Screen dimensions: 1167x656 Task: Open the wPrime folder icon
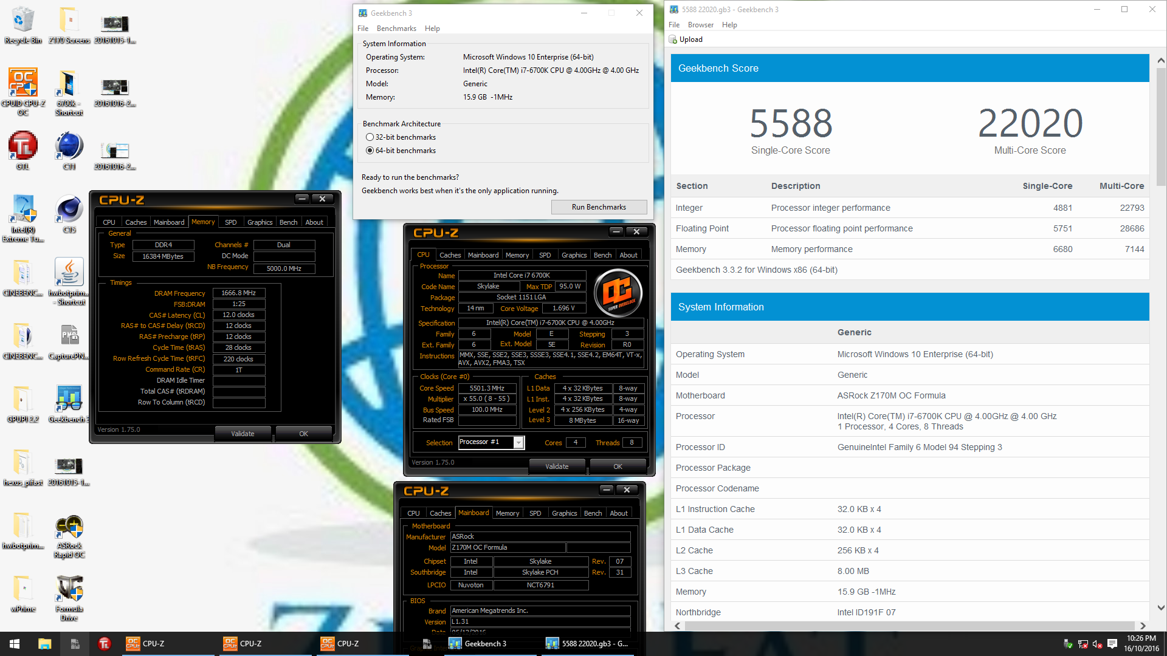pyautogui.click(x=22, y=593)
